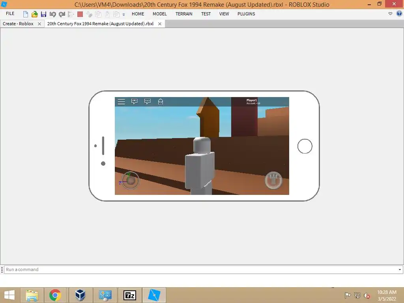
Task: Click the Copy icon in toolbar
Action: 98,14
